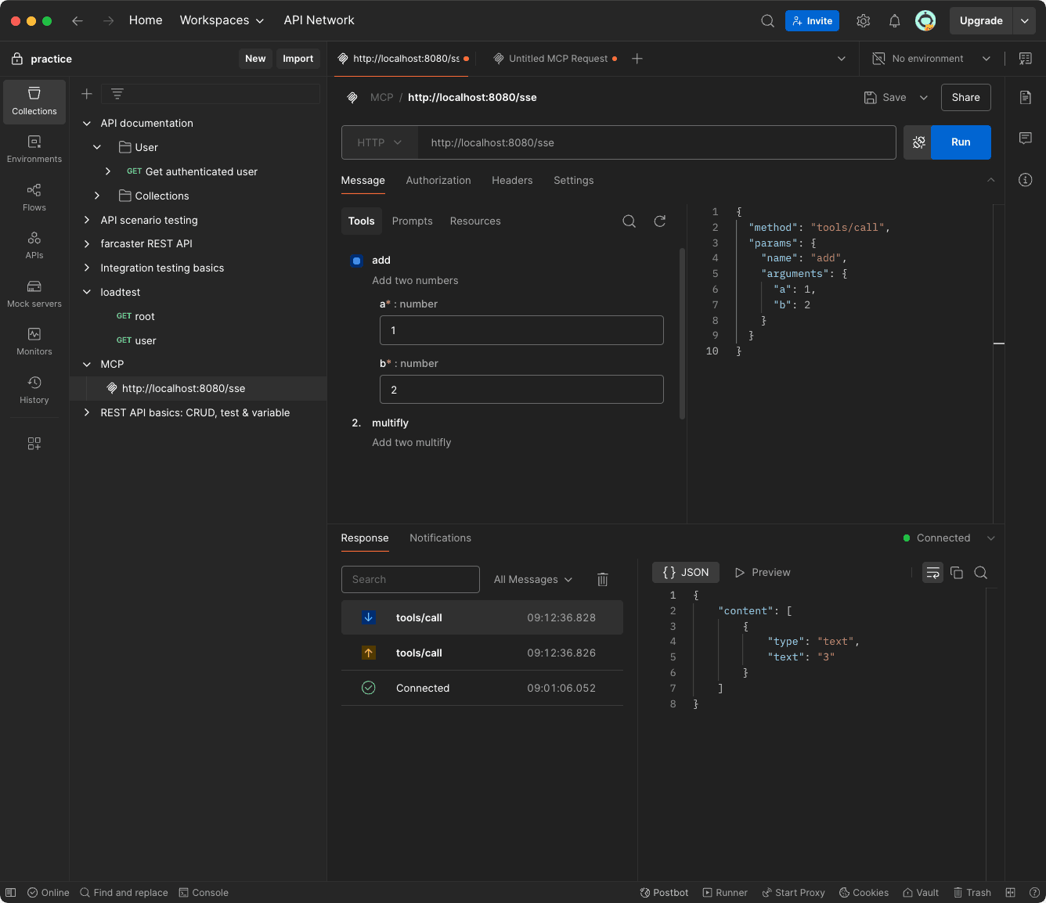Switch response view to Preview
The height and width of the screenshot is (903, 1046).
pos(763,573)
